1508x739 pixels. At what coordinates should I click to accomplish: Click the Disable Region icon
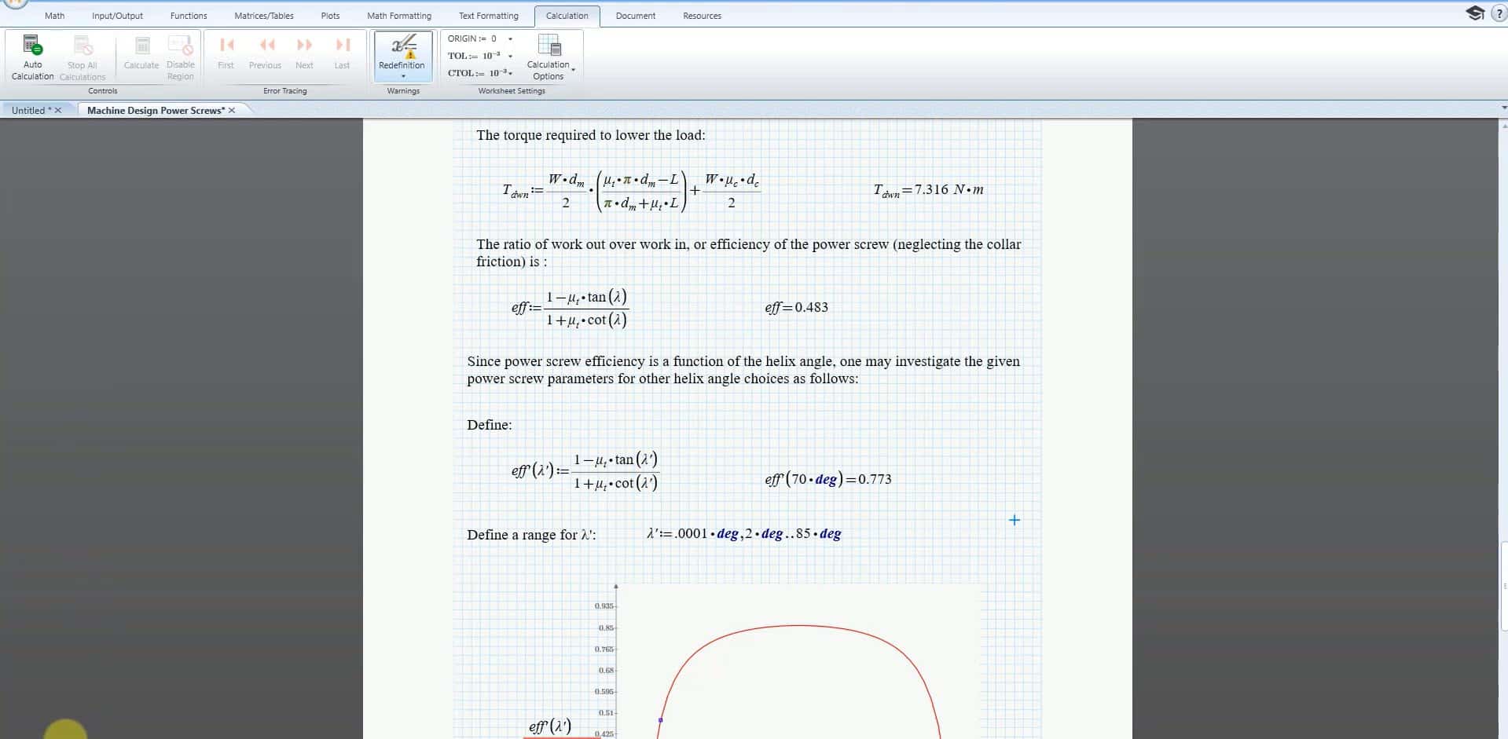pos(180,57)
